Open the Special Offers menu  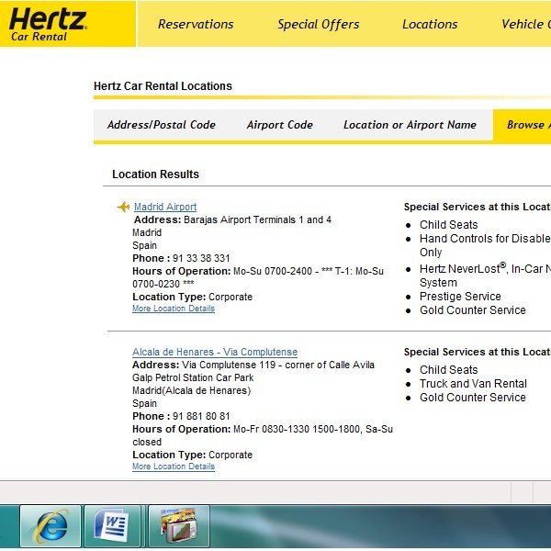[x=319, y=24]
